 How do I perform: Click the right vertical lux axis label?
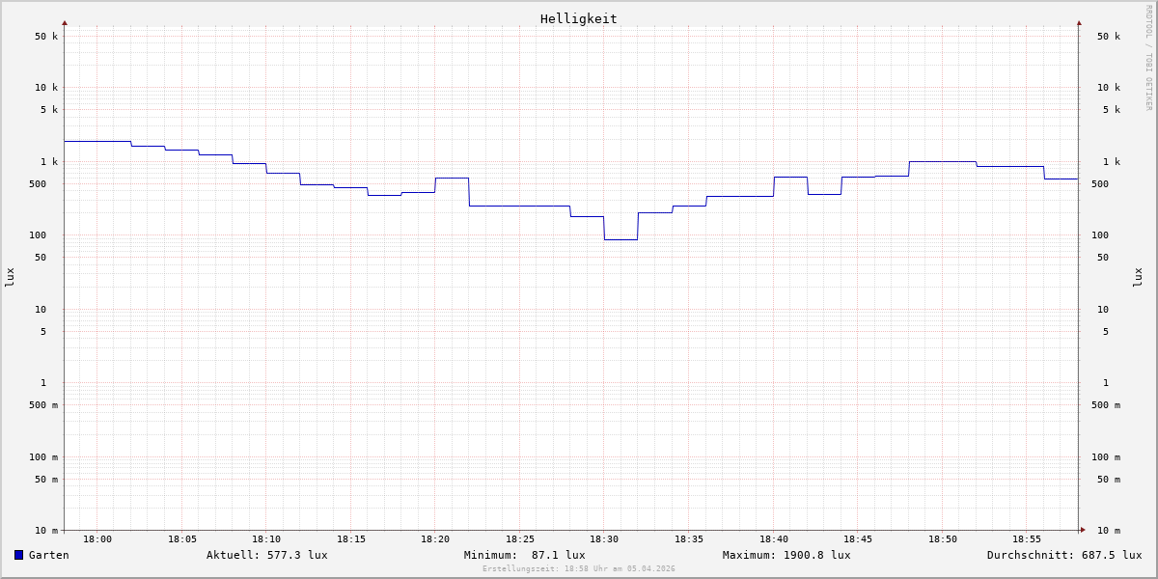[x=1138, y=278]
